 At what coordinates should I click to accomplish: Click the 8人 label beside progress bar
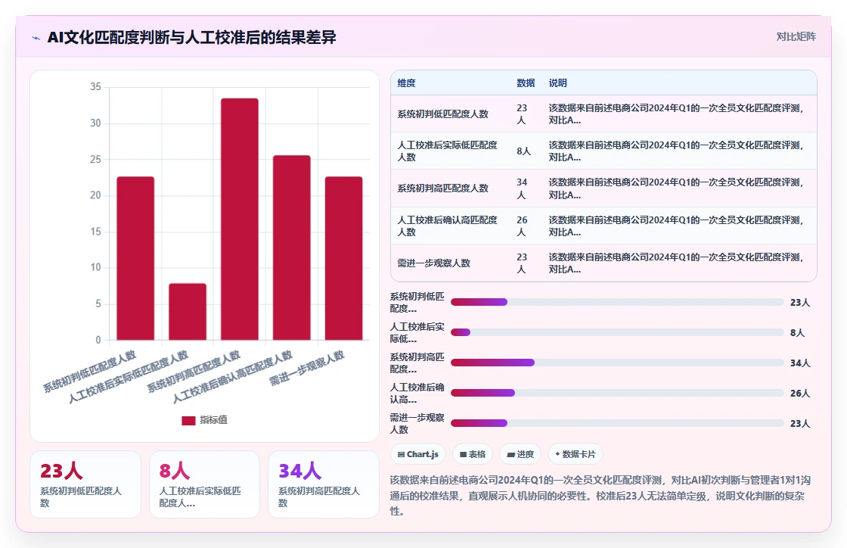(797, 333)
